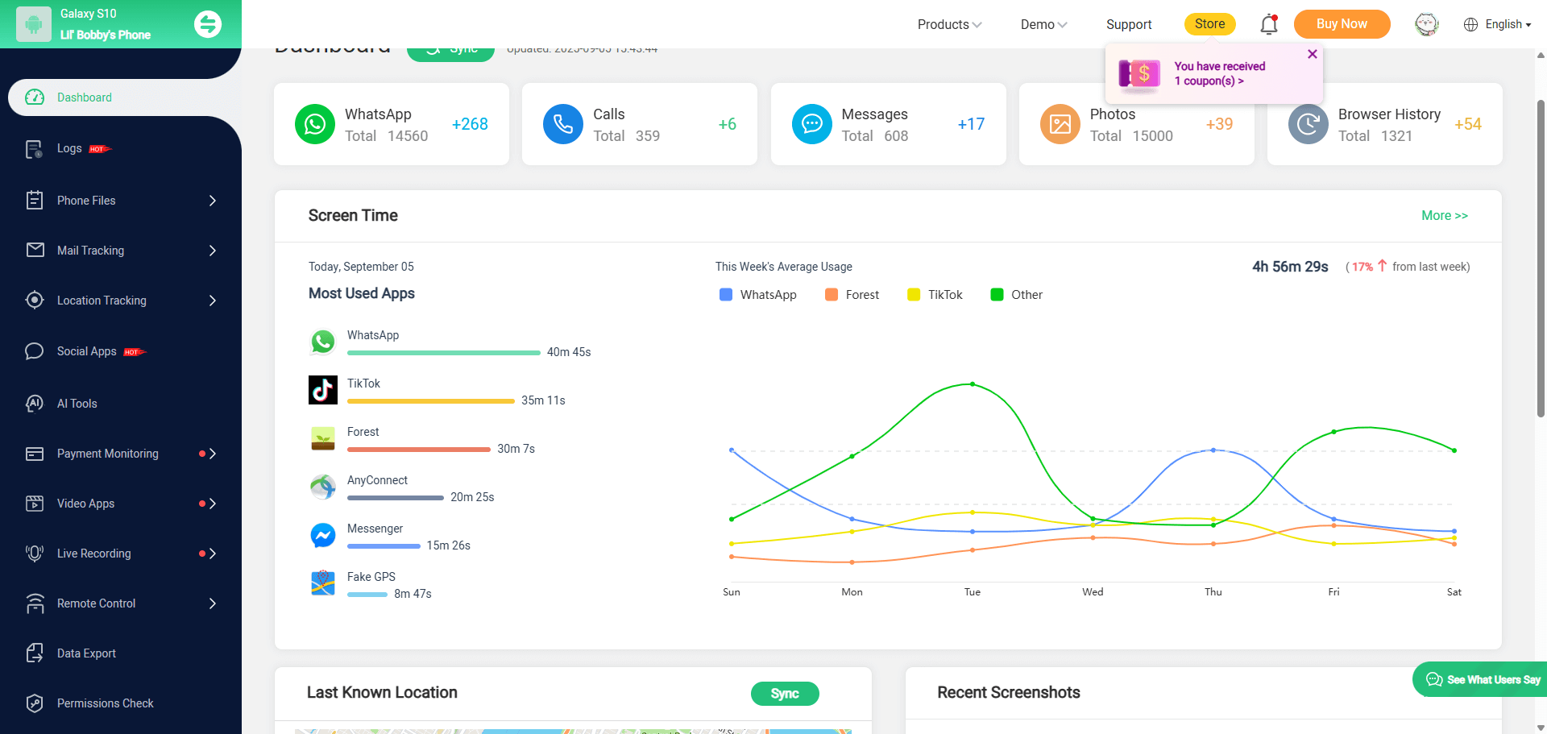The width and height of the screenshot is (1547, 734).
Task: Click the Fake GPS app icon
Action: (323, 583)
